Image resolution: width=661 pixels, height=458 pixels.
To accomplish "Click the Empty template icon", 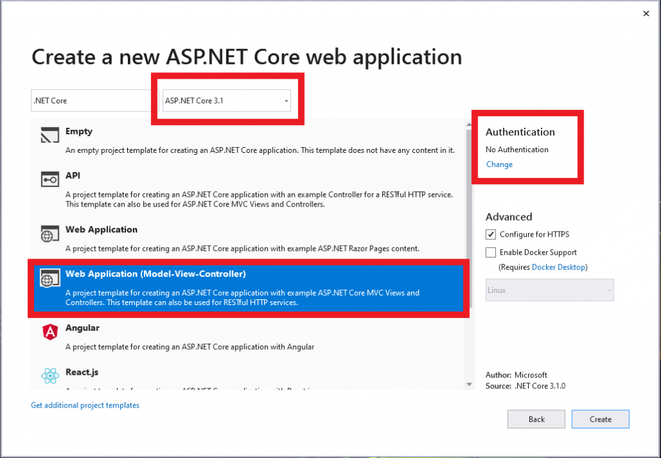I will 50,135.
